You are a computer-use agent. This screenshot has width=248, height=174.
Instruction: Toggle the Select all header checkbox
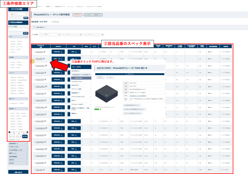coord(38,46)
